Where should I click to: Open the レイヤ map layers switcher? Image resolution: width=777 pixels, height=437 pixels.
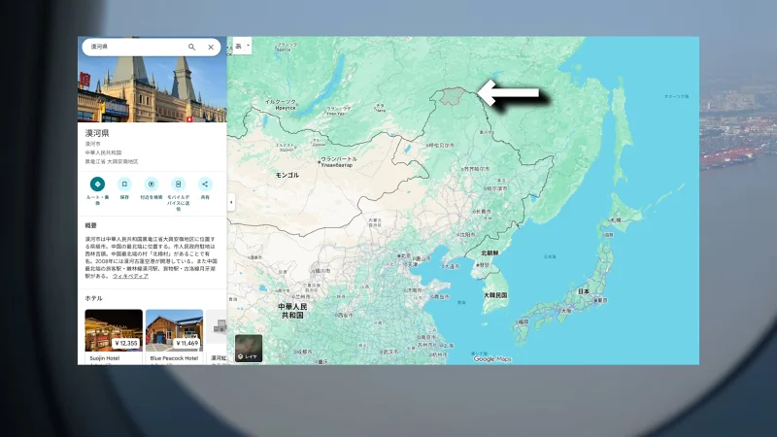click(249, 349)
